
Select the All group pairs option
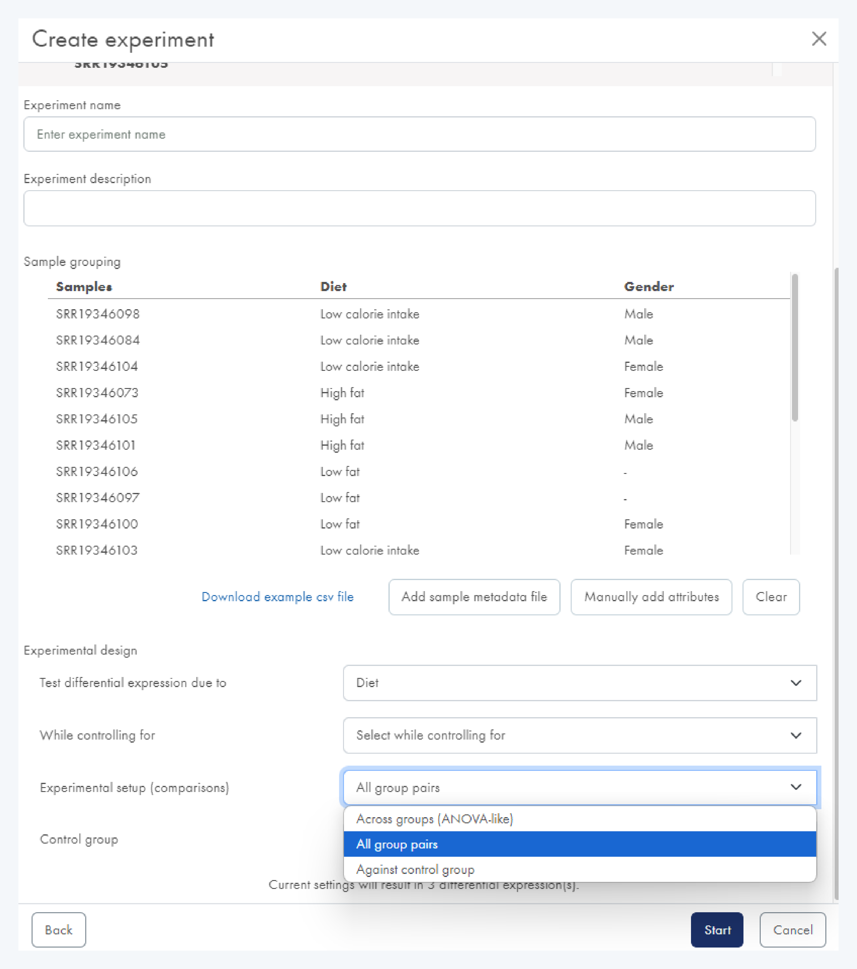coord(397,844)
